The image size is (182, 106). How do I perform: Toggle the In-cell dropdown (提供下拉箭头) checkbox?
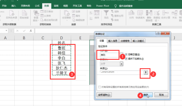pyautogui.click(x=126, y=59)
